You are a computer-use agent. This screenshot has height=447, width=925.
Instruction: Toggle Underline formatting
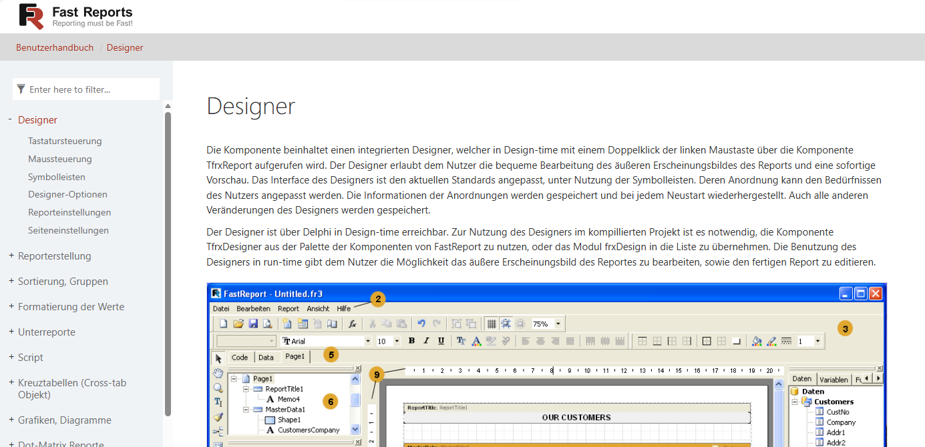441,341
